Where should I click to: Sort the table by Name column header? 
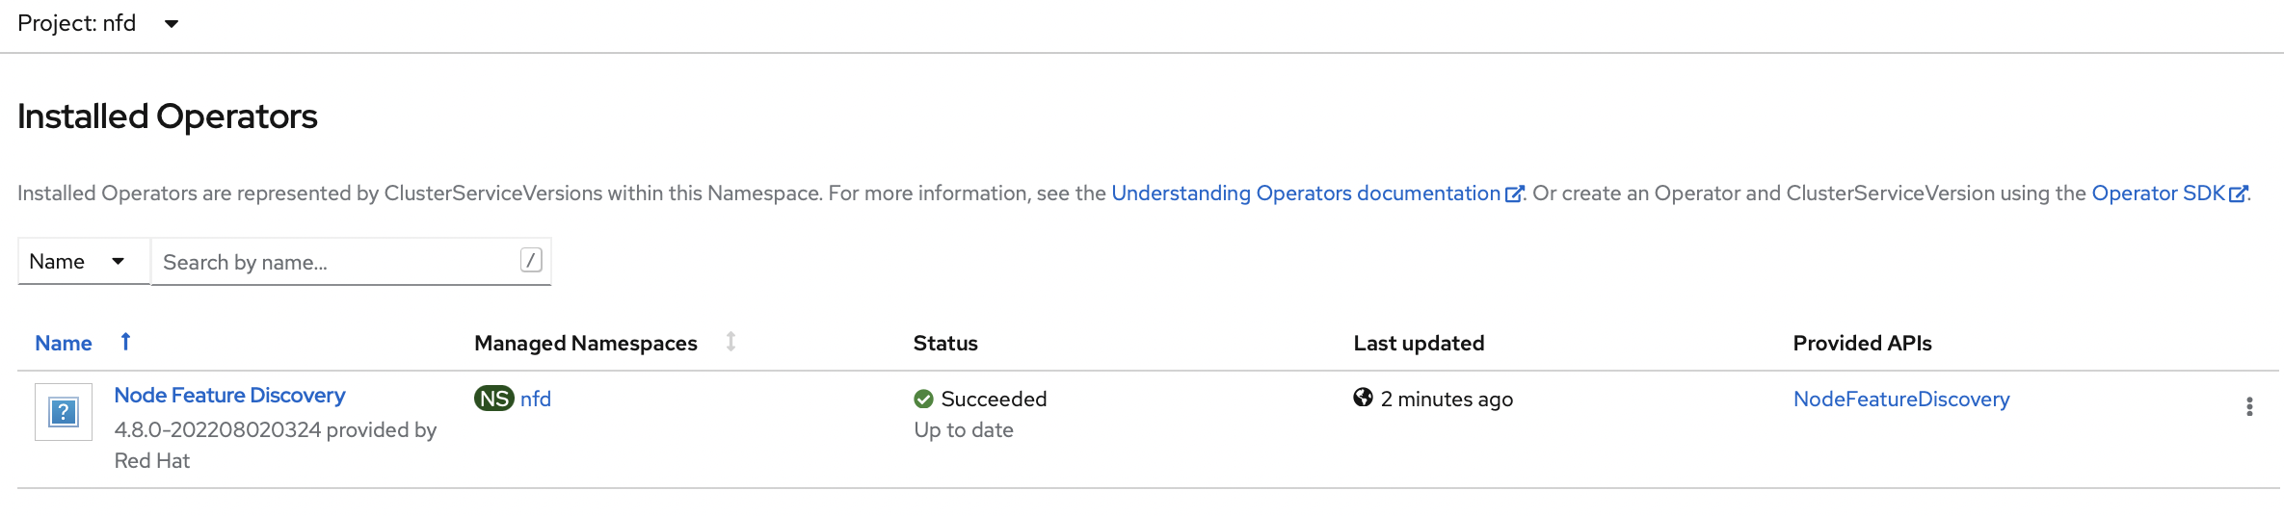tap(64, 344)
